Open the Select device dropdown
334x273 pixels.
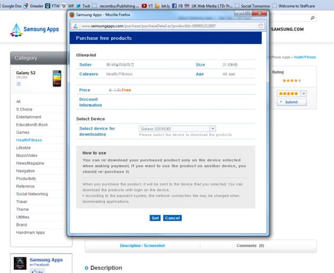212,129
